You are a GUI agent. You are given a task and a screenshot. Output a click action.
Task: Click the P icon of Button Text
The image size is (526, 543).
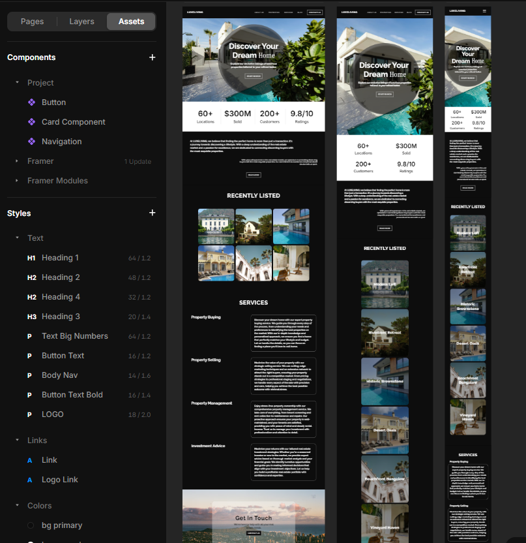coord(30,356)
